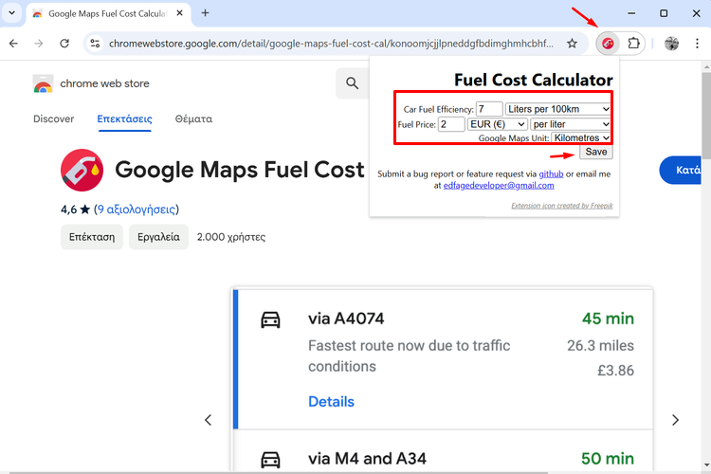Click the via A4074 route title
This screenshot has height=474, width=711.
pyautogui.click(x=346, y=319)
